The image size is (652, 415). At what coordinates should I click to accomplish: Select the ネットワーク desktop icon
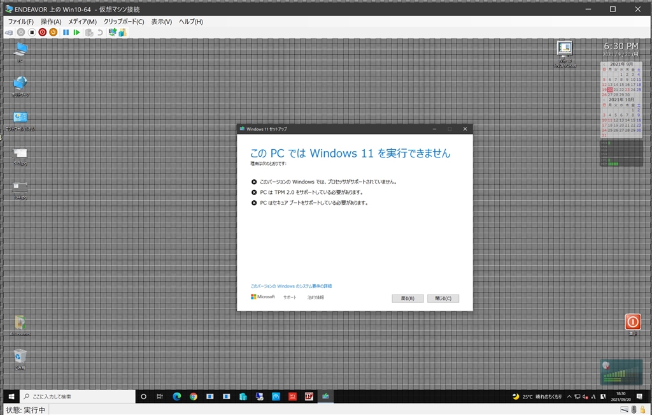pos(20,86)
